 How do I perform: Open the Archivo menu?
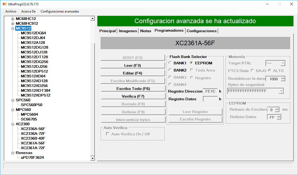pyautogui.click(x=11, y=11)
